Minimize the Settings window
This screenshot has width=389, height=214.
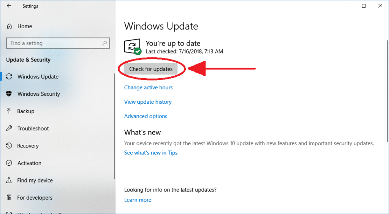tap(347, 6)
